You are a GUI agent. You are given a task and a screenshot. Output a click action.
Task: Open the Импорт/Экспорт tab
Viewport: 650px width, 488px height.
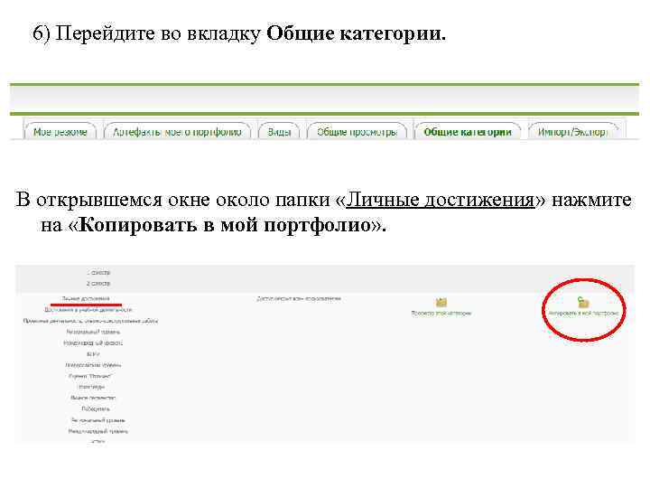click(x=572, y=132)
